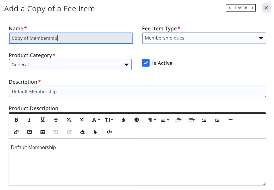This screenshot has width=274, height=190.
Task: Open the emoticons picker
Action: click(136, 120)
